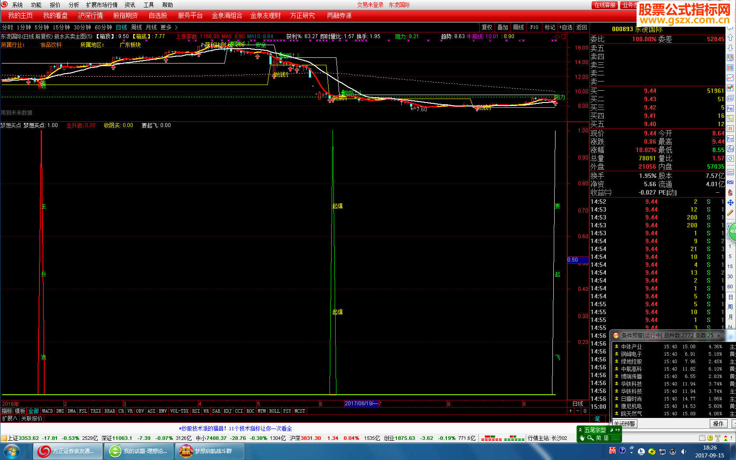
Task: Switch chart period to 分时
Action: coord(7,27)
